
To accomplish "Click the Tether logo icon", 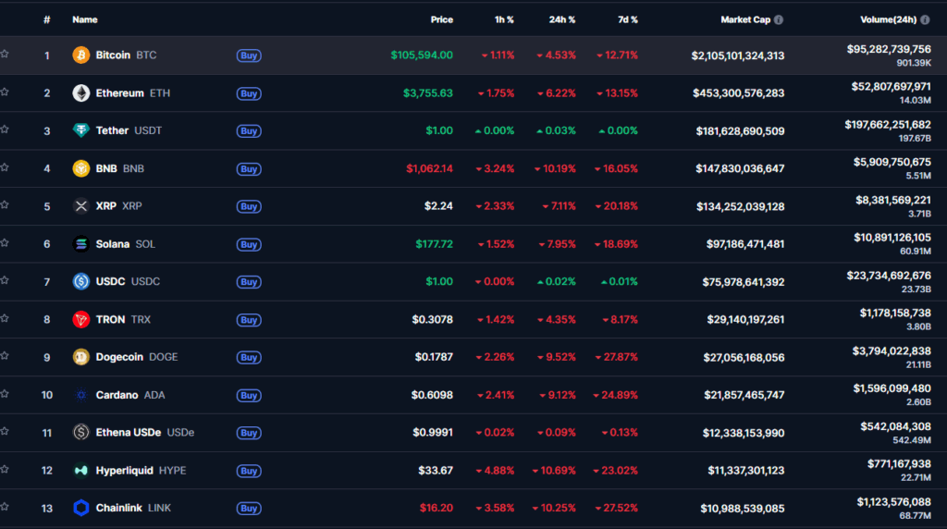I will (x=81, y=130).
